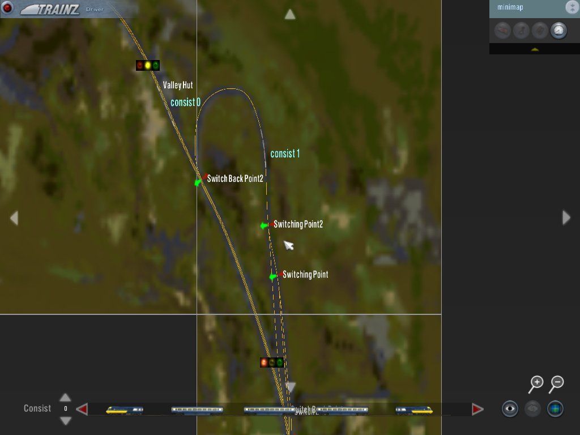Select the compass gauge icon in minimap toolbar
The width and height of the screenshot is (580, 435).
coord(558,31)
